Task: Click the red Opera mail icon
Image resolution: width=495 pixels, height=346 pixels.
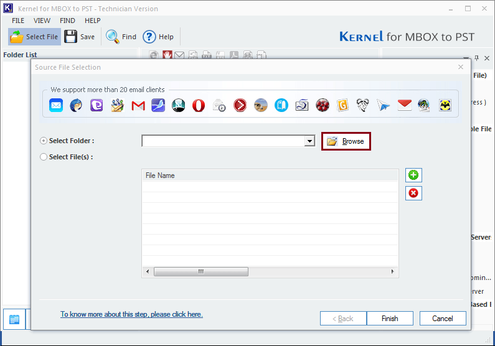Action: (x=199, y=105)
